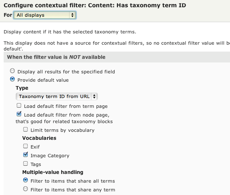Image resolution: width=230 pixels, height=195 pixels.
Task: Enable the "Limit terms by vocabulary" checkbox
Action: click(x=25, y=129)
